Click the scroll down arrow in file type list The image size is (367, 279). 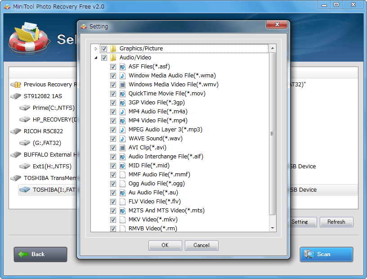pyautogui.click(x=273, y=228)
